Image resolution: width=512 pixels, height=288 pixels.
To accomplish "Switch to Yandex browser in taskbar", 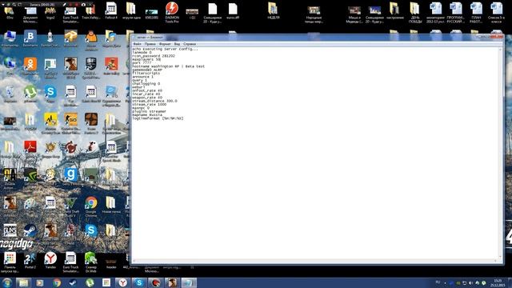I will [122, 282].
